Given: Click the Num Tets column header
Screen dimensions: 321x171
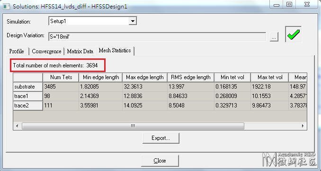Looking at the screenshot, I should [x=61, y=77].
